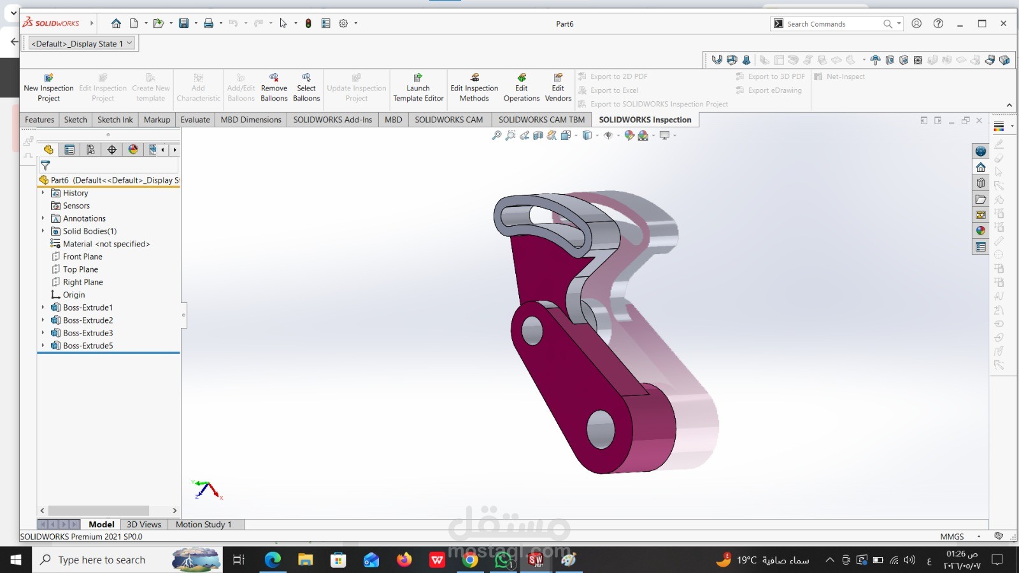Click the Rebuild traffic light icon
This screenshot has height=573, width=1019.
[308, 24]
